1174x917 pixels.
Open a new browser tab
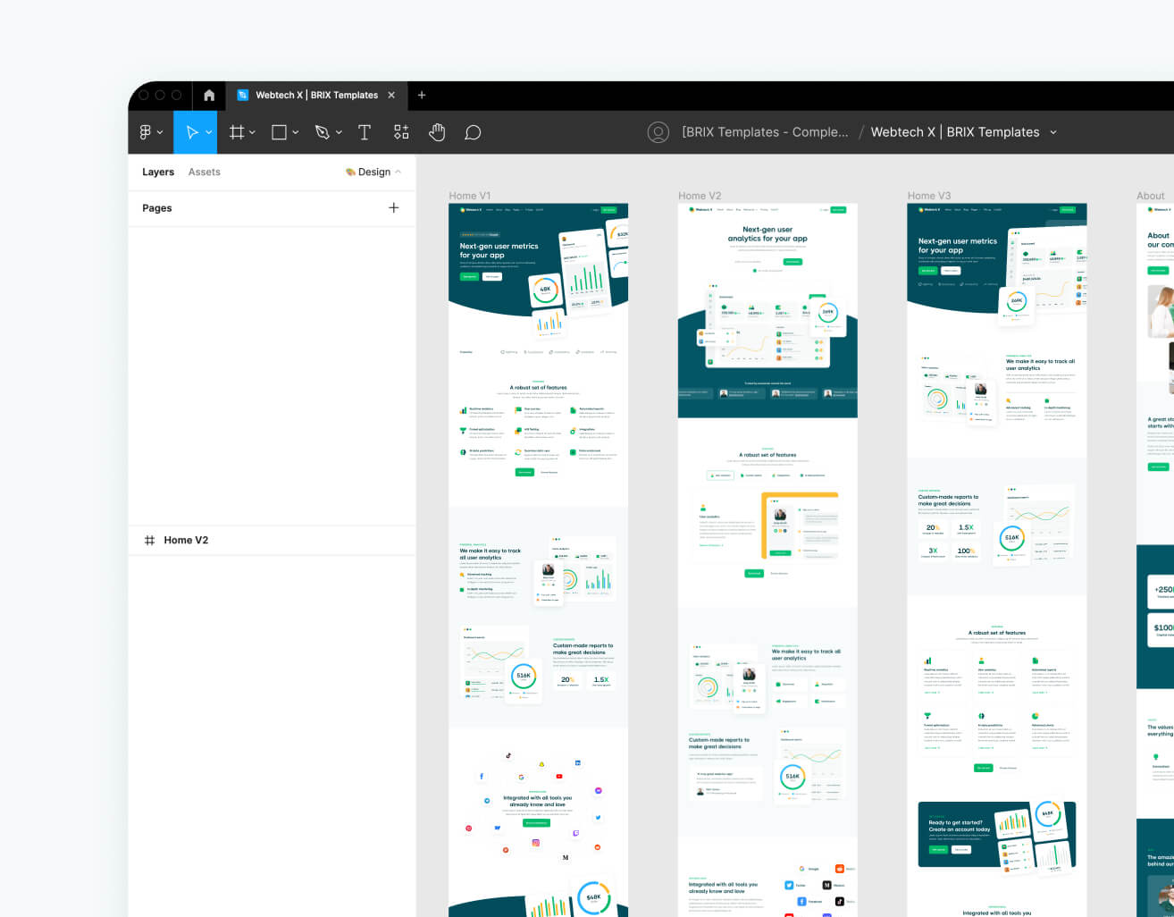[422, 95]
